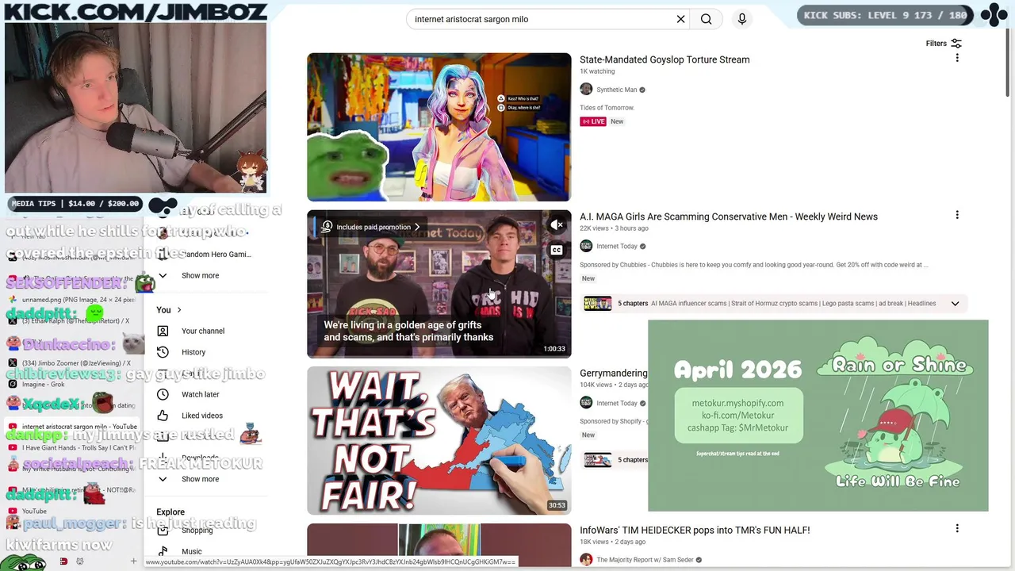Open search Filters
The width and height of the screenshot is (1015, 571).
(x=944, y=44)
